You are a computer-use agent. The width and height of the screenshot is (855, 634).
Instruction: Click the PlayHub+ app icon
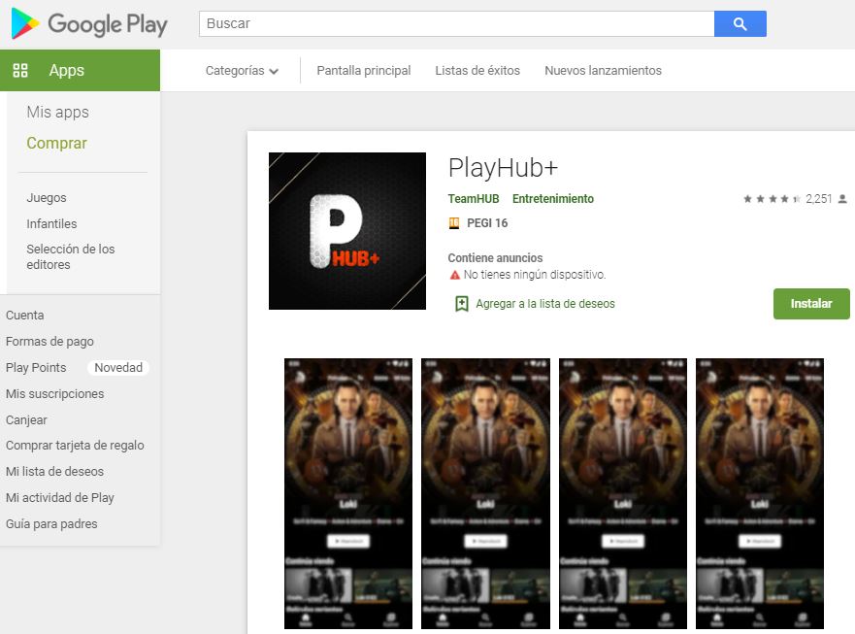(346, 231)
